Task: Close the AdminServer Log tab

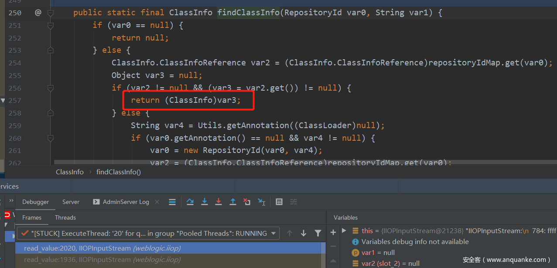Action: pyautogui.click(x=157, y=202)
